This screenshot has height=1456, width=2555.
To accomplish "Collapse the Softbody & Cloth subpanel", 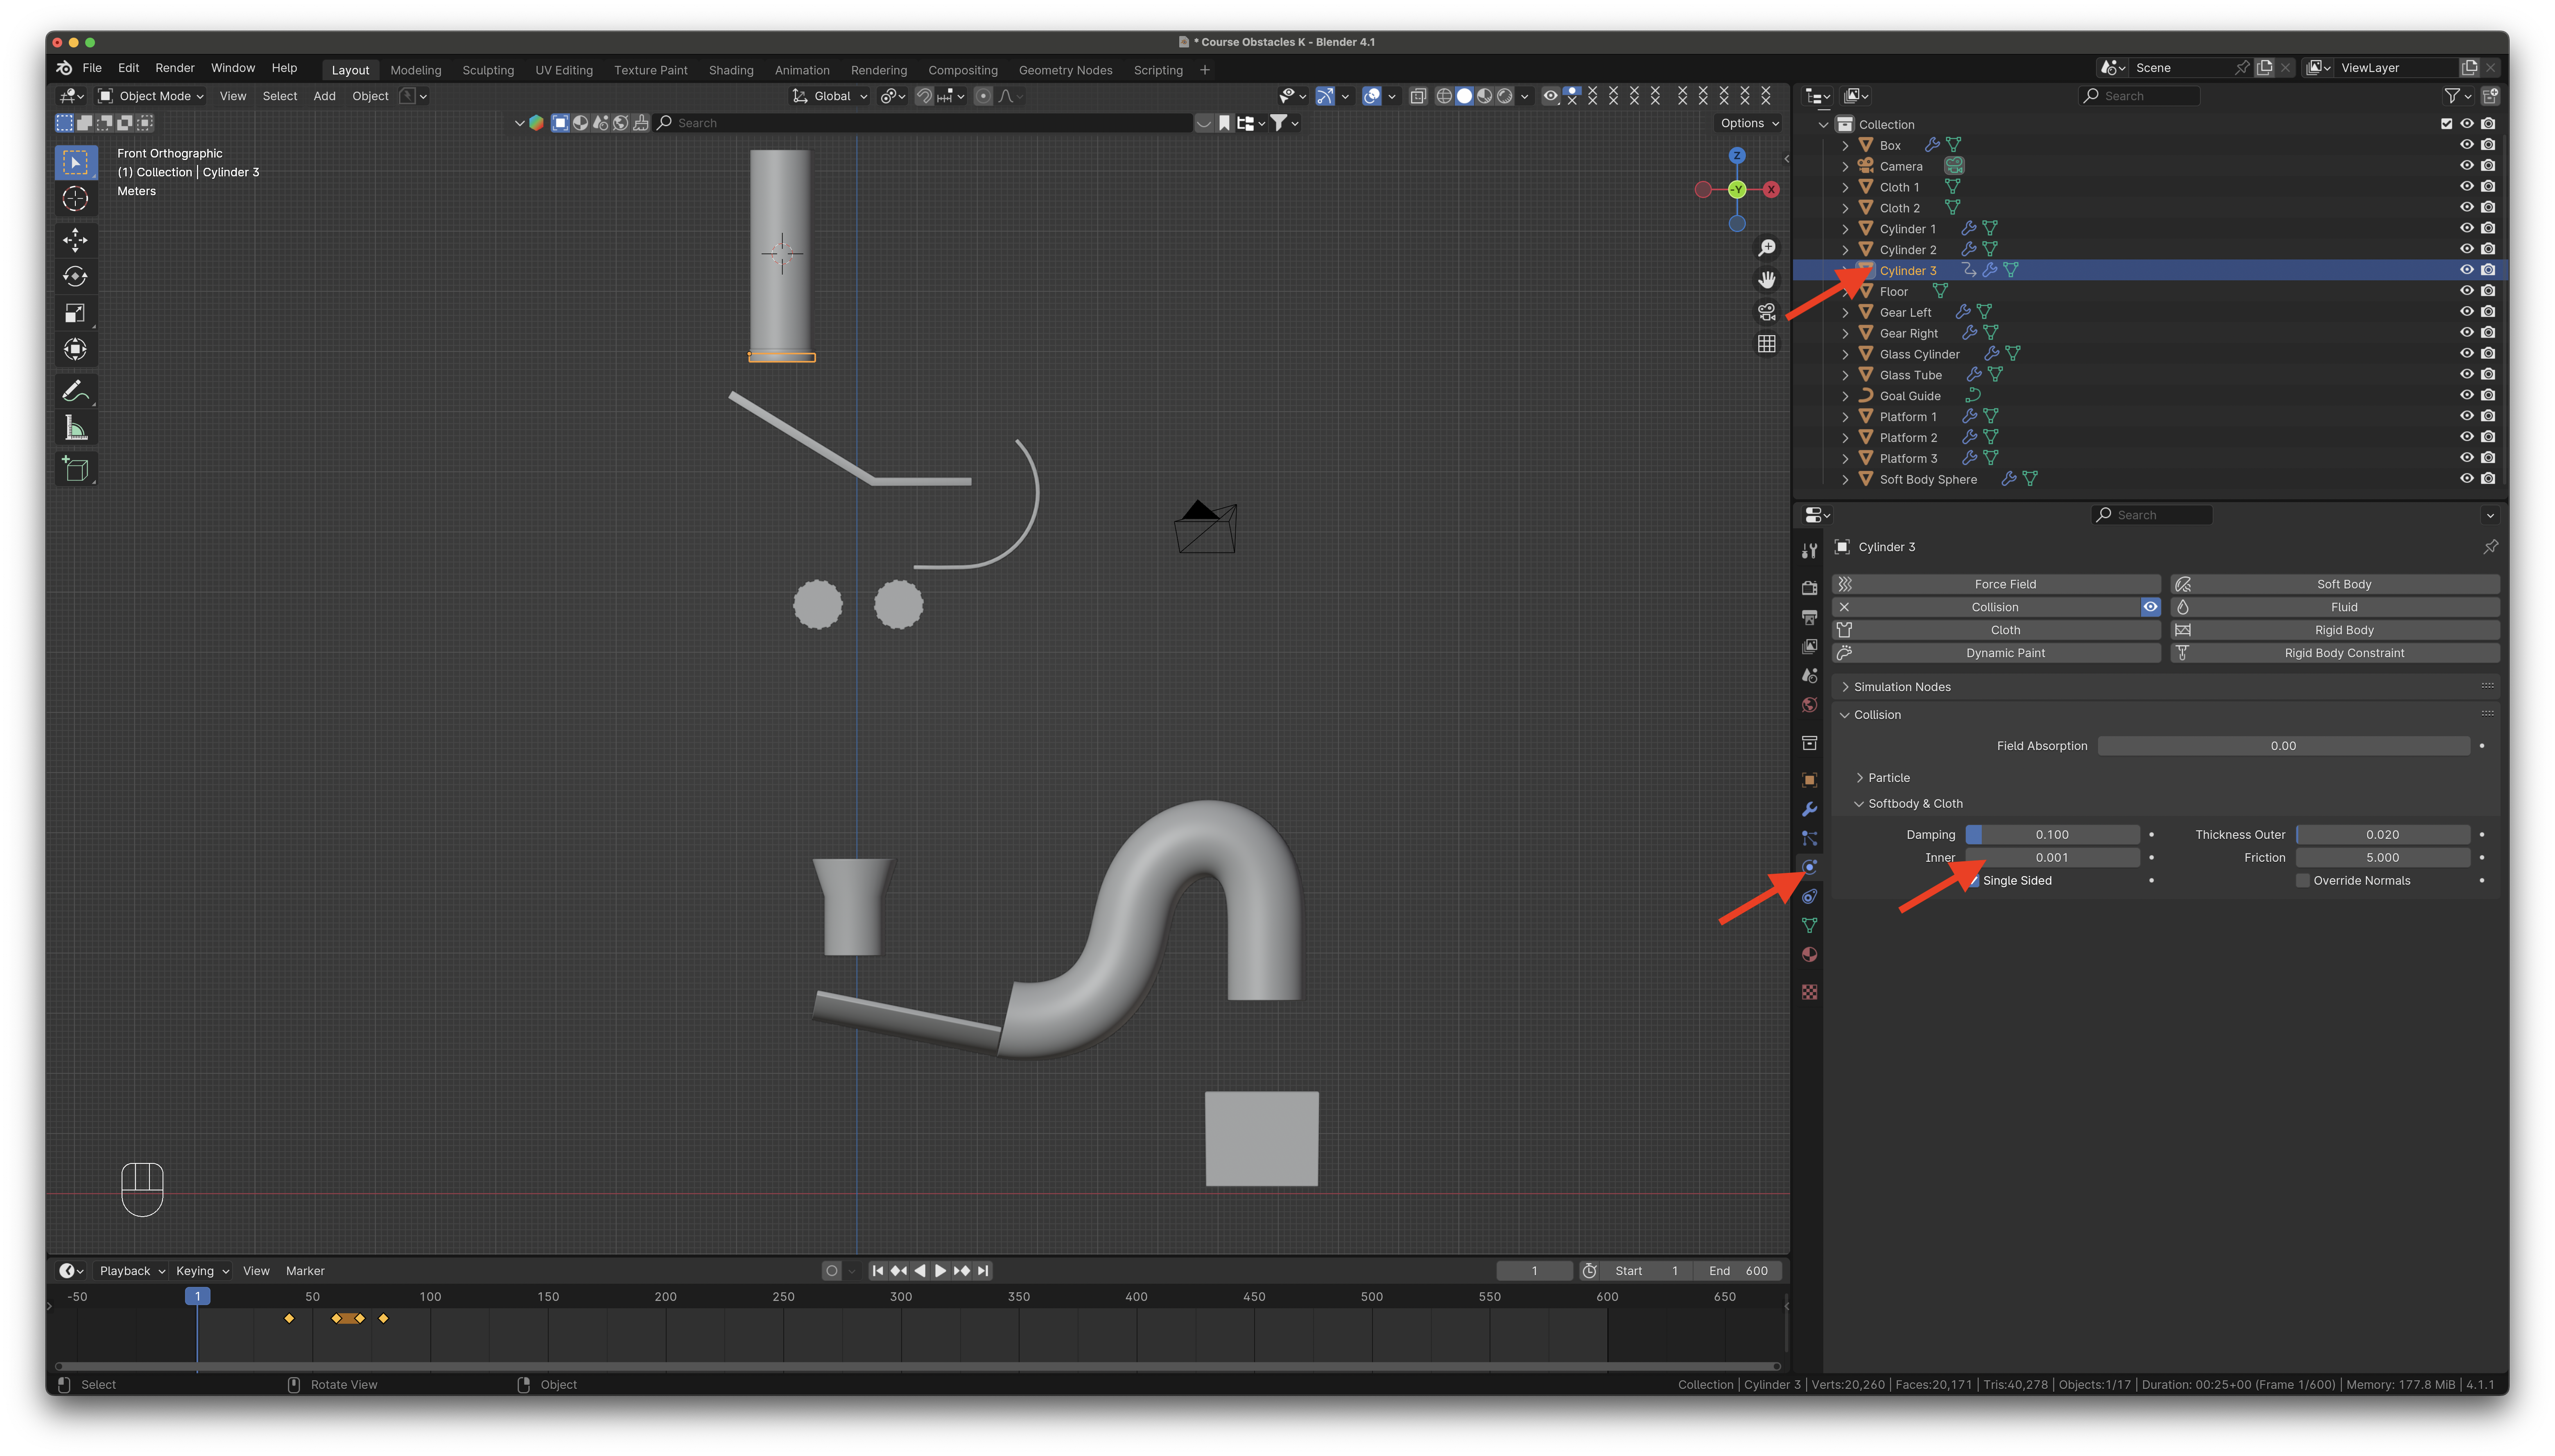I will point(1859,804).
